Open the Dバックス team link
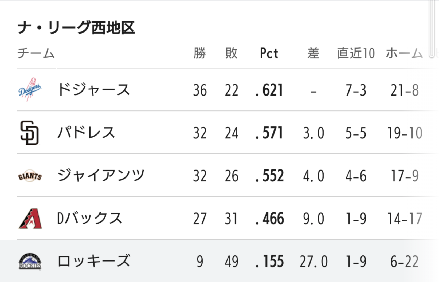The width and height of the screenshot is (439, 285). 89,219
